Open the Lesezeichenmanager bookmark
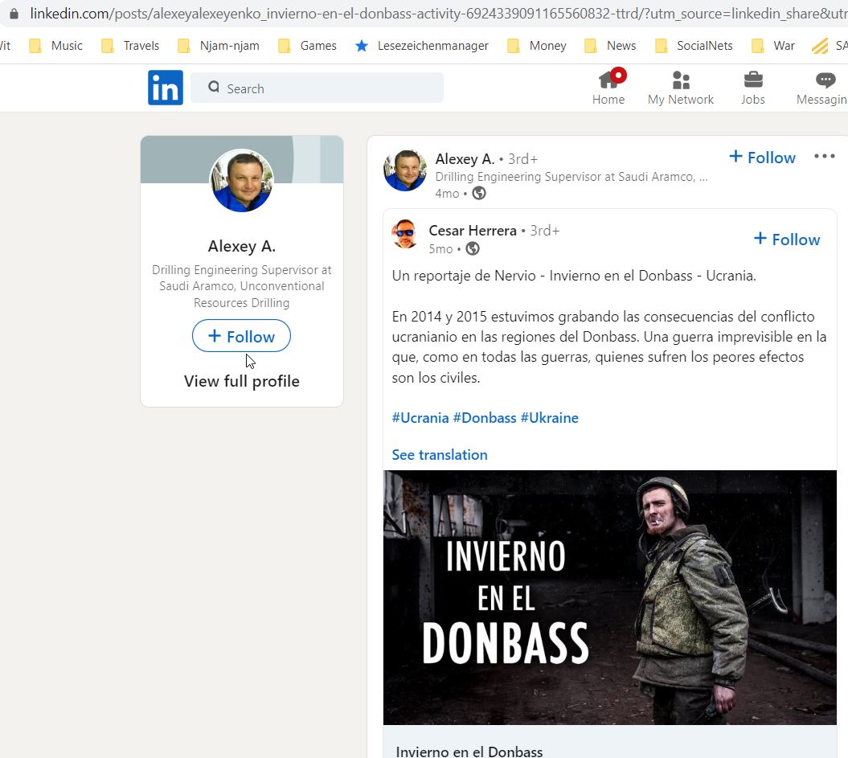The height and width of the screenshot is (758, 848). 422,46
